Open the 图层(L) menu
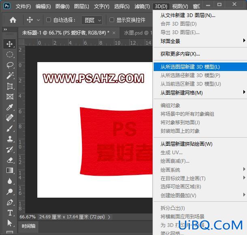Image resolution: width=247 pixels, height=235 pixels. [82, 6]
